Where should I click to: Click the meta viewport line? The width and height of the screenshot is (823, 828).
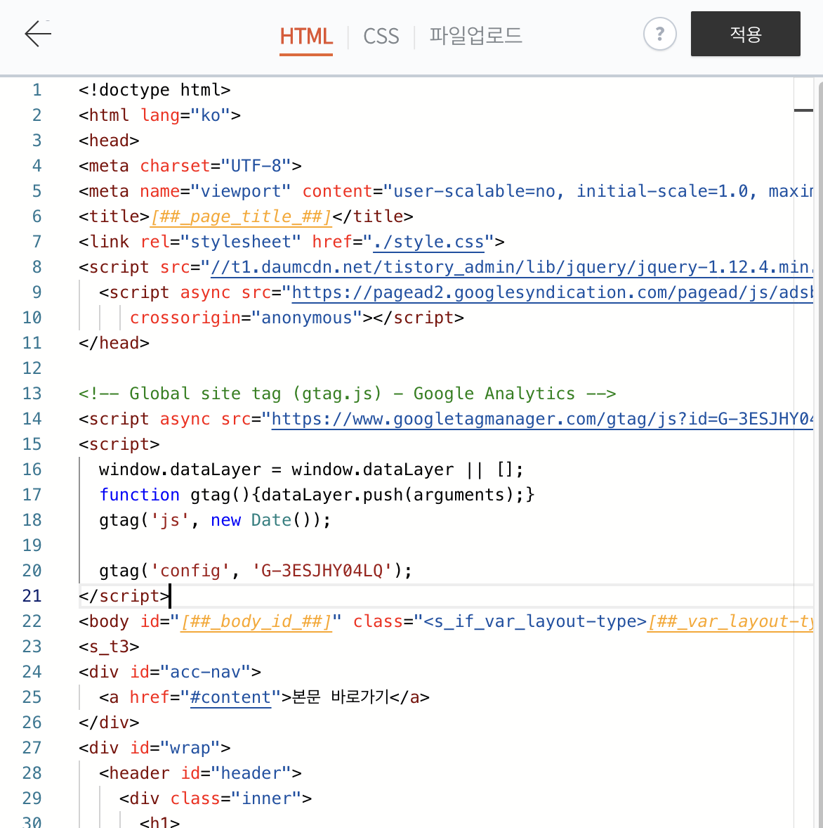coord(446,191)
